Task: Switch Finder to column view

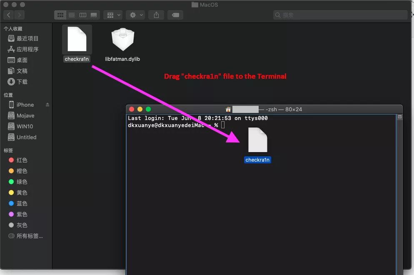Action: 83,15
